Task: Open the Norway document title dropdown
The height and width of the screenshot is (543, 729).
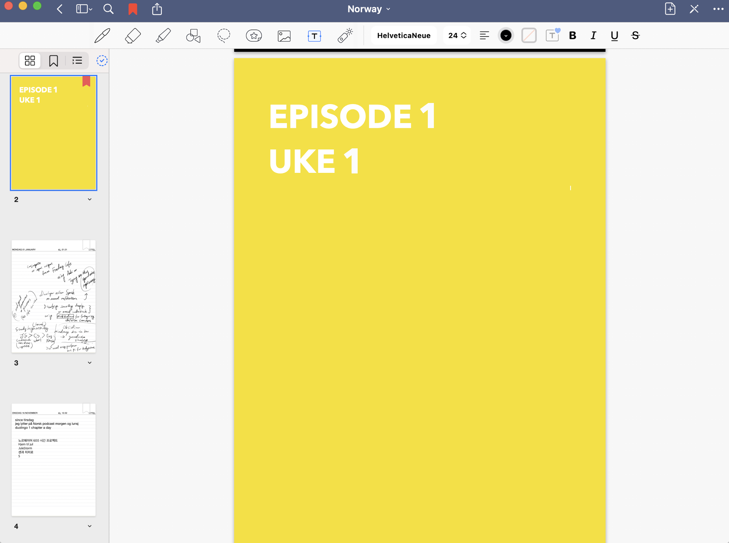Action: [368, 9]
